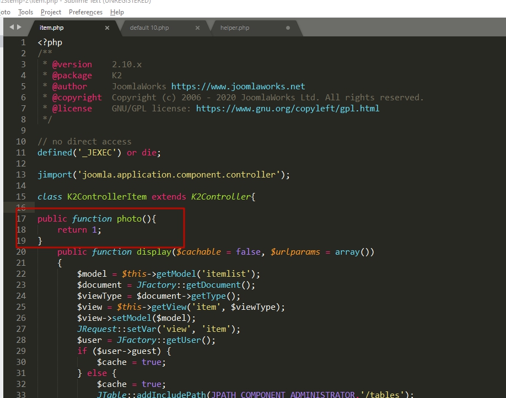This screenshot has width=506, height=398.
Task: Go to next tab with right arrow
Action: (x=19, y=27)
